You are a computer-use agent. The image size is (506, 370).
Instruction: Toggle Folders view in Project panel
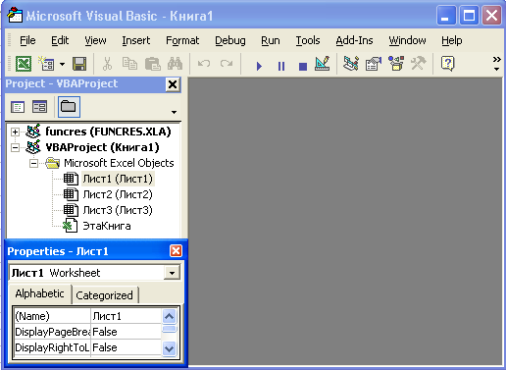pos(69,107)
